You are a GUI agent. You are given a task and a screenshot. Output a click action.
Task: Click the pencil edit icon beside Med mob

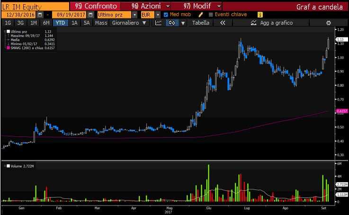click(x=201, y=15)
